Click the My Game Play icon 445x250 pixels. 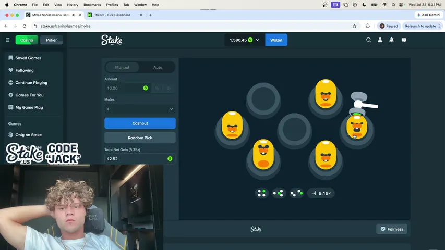11,107
